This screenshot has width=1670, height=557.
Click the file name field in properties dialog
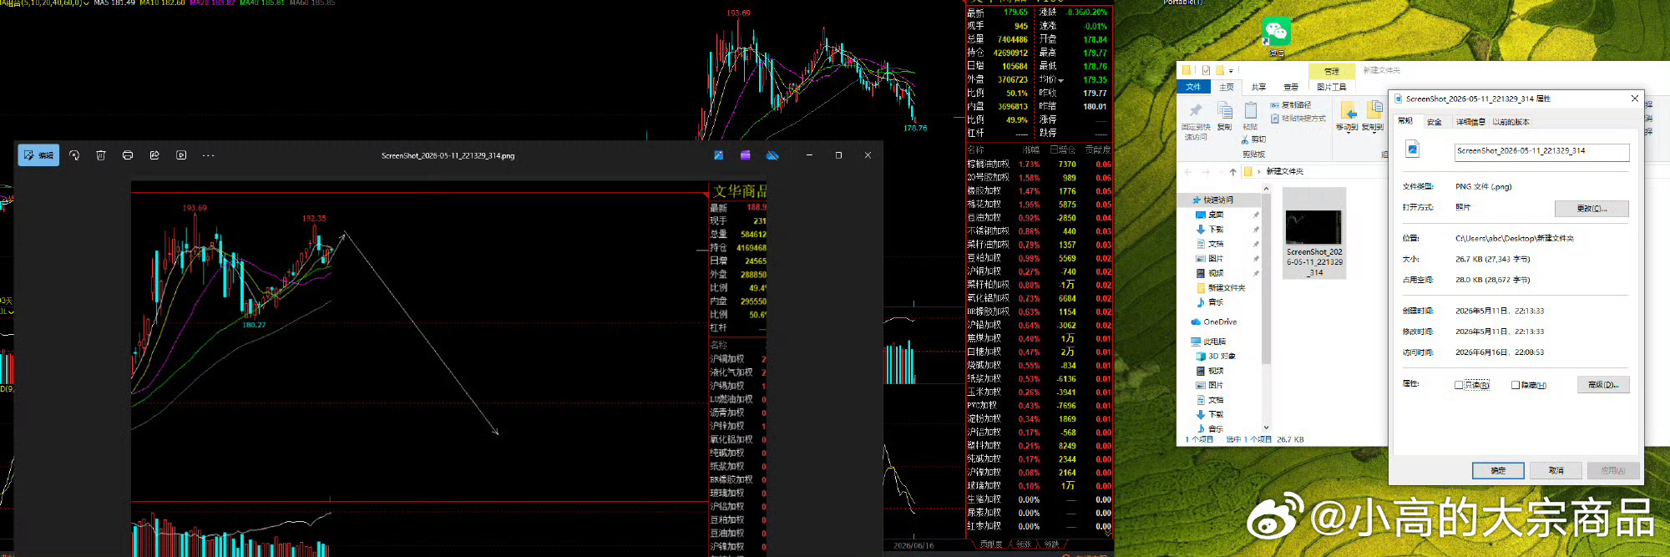[1541, 152]
